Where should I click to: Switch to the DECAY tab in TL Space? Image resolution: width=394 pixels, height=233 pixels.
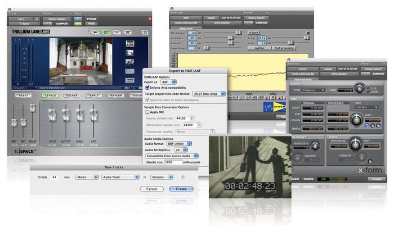136,95
